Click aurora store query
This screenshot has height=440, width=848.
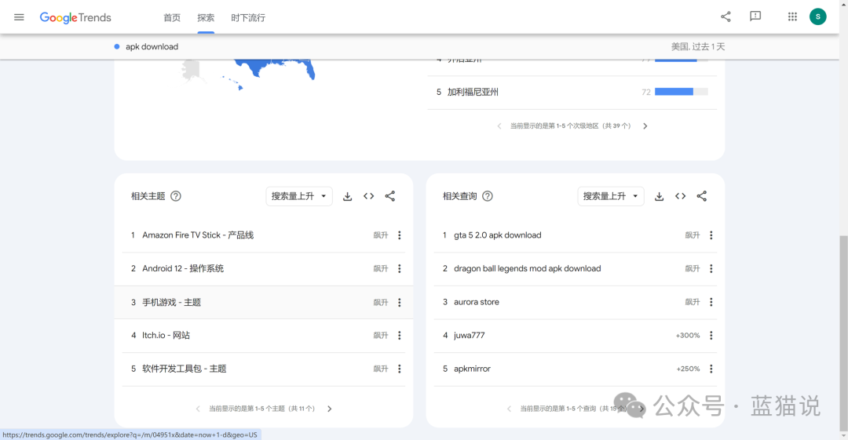point(477,302)
